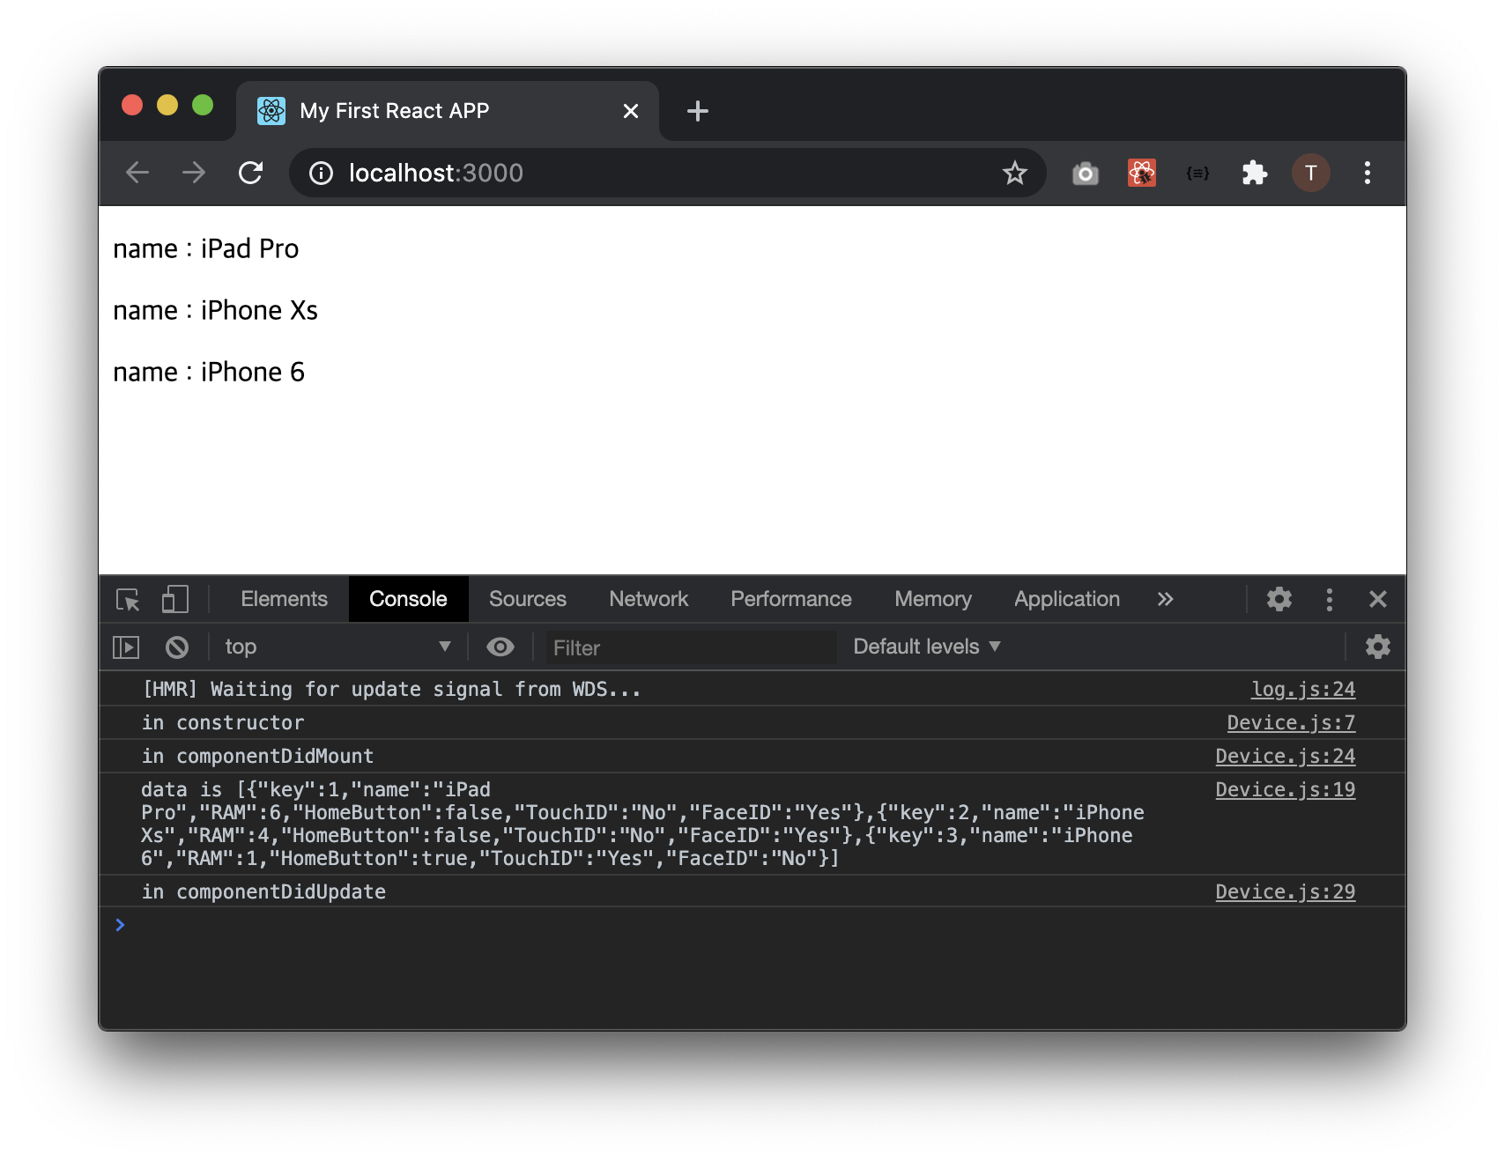Click the 'name : iPhone Xs' text
Image resolution: width=1505 pixels, height=1161 pixels.
[215, 311]
